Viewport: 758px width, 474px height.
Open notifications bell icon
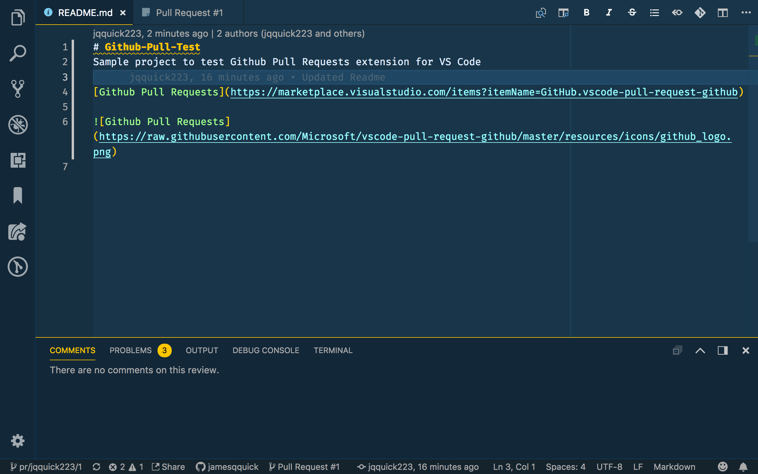[743, 467]
